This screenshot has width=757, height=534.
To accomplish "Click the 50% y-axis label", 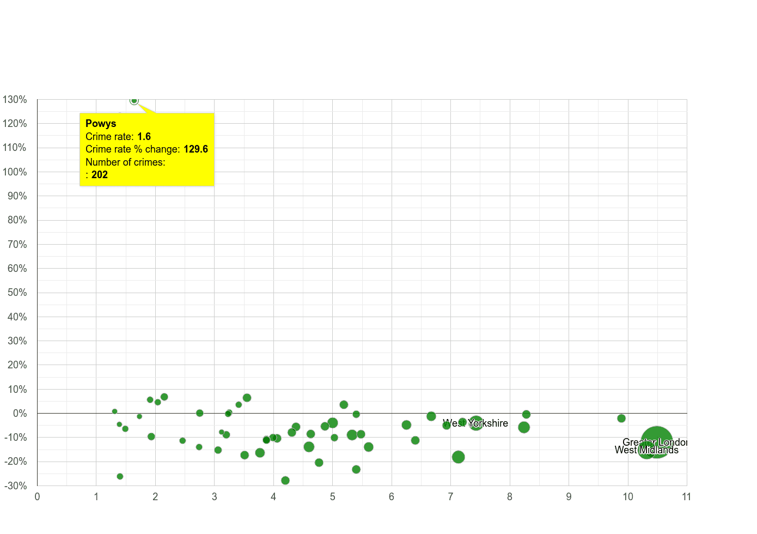I will 17,293.
